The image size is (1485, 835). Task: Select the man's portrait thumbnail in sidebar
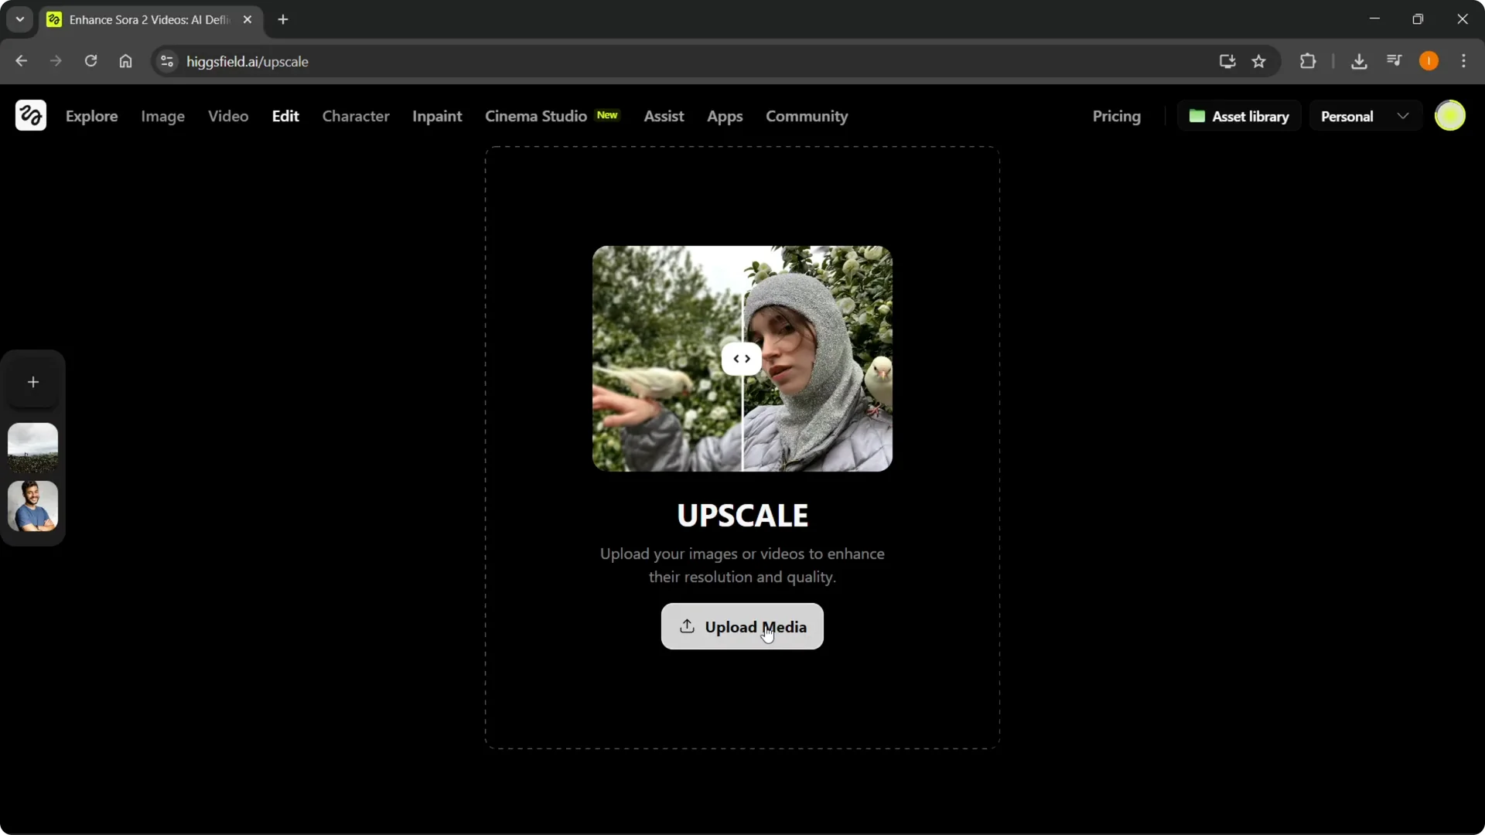pos(32,506)
